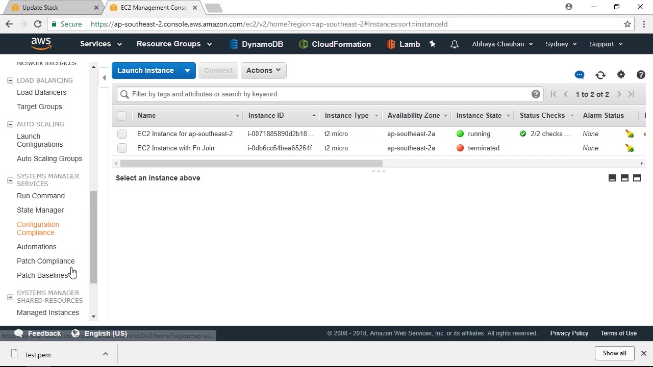
Task: Toggle select-all instances checkbox
Action: pyautogui.click(x=121, y=116)
